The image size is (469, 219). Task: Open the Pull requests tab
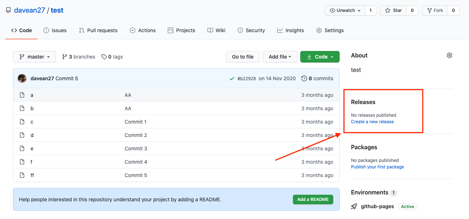(x=98, y=30)
